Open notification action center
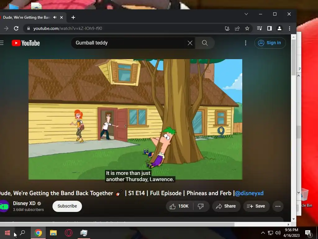The image size is (318, 239). tap(308, 233)
